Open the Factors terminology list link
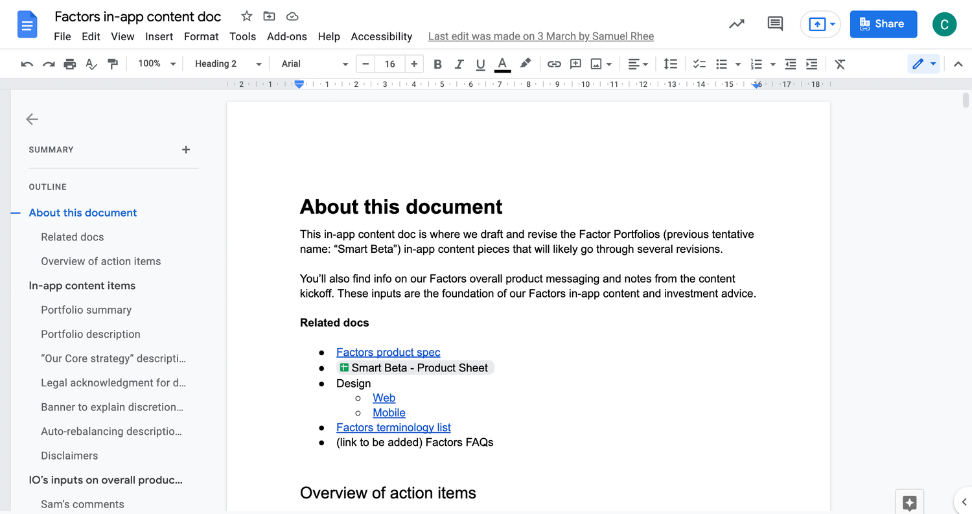The height and width of the screenshot is (514, 972). (x=393, y=428)
